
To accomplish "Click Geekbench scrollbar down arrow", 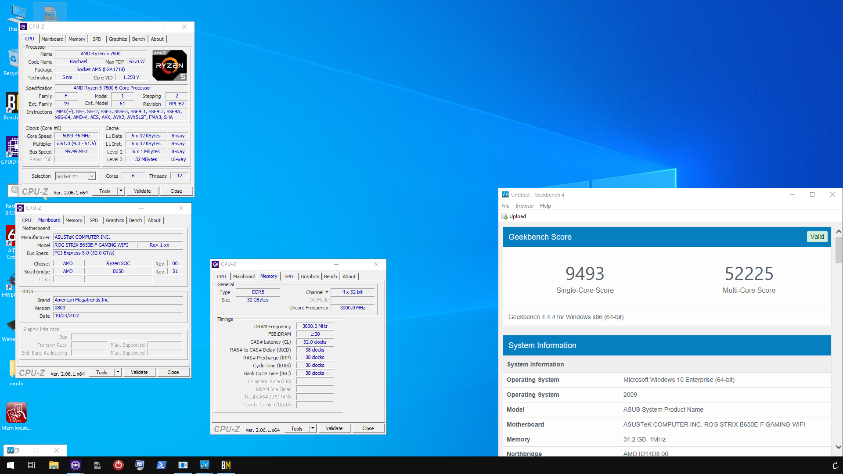I will tap(839, 447).
